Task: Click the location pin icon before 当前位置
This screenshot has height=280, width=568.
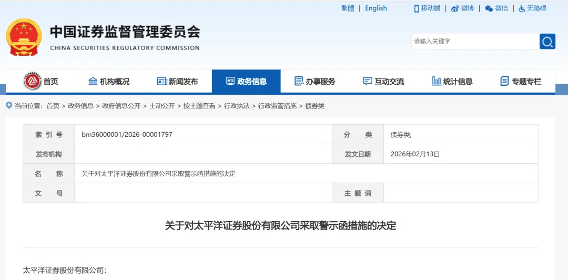Action: coord(9,106)
